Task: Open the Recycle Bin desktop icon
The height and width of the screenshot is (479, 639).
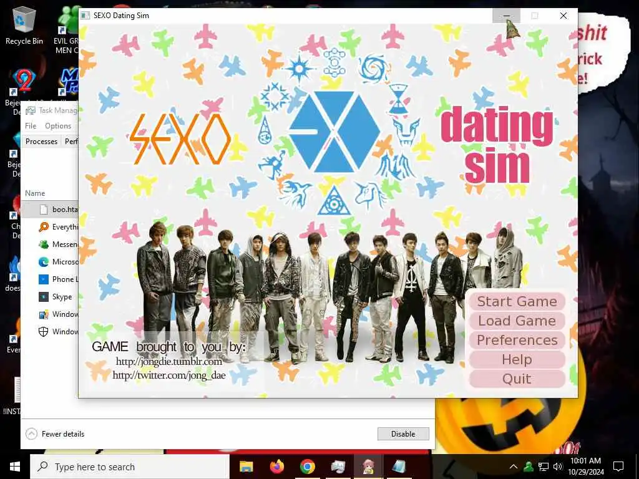Action: pos(24,25)
